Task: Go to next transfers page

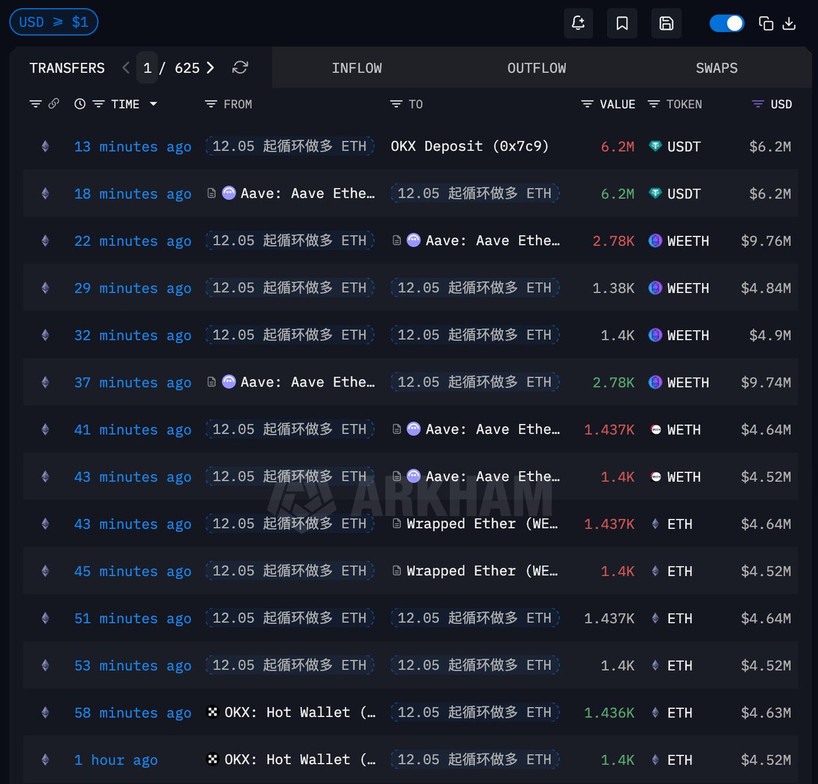Action: [x=211, y=67]
